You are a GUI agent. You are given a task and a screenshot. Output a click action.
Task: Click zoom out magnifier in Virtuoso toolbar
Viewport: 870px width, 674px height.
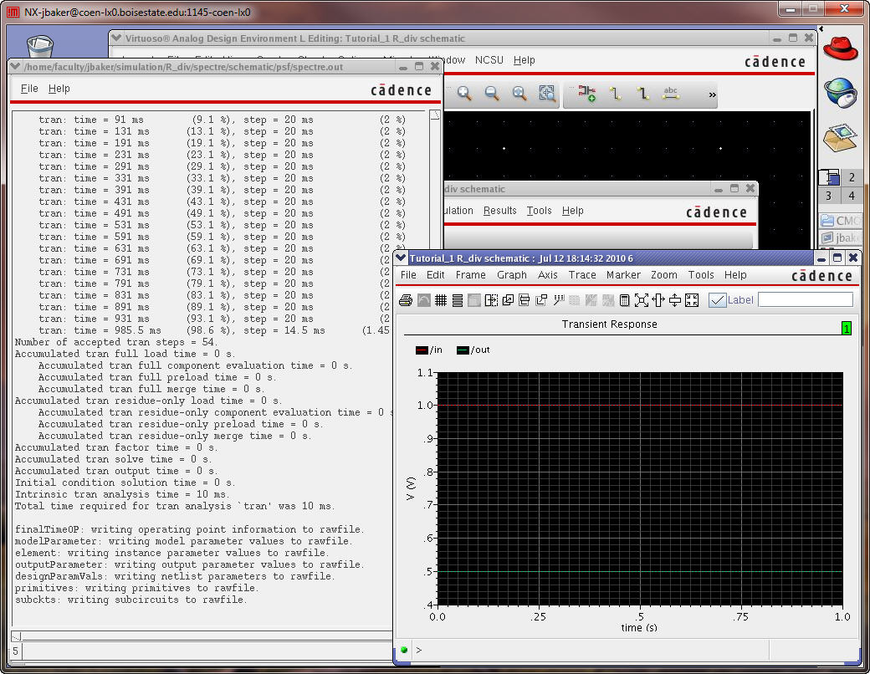point(492,94)
